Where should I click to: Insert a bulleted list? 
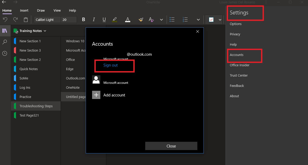click(x=172, y=19)
